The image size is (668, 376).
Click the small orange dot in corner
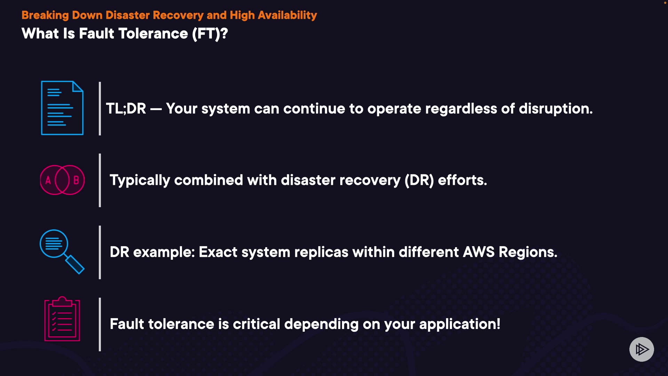click(665, 3)
